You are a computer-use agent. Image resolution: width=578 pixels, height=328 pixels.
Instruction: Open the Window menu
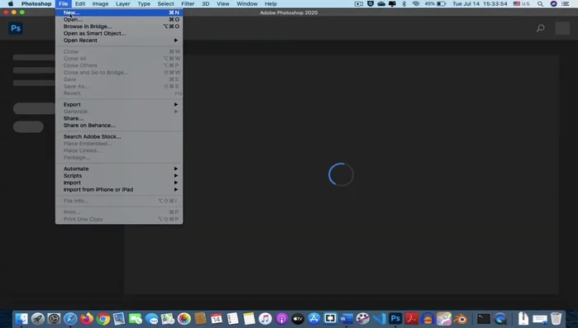pos(247,3)
